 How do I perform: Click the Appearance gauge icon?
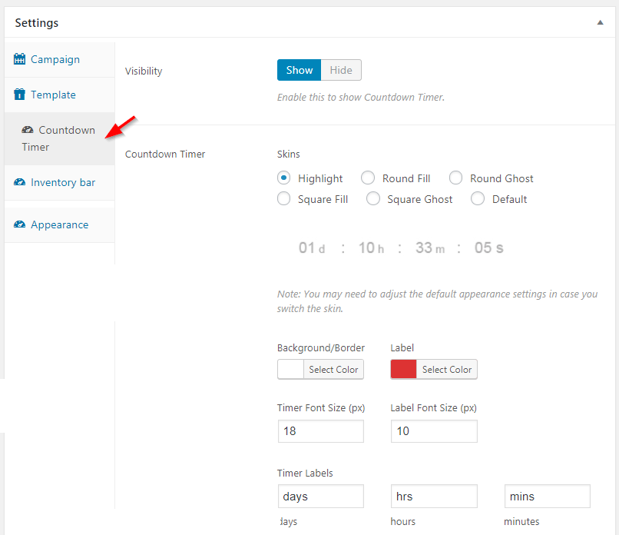point(20,224)
